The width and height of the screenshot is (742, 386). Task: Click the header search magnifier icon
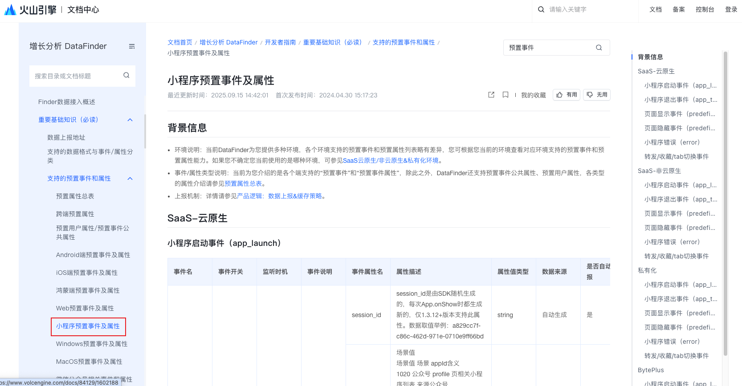(541, 9)
